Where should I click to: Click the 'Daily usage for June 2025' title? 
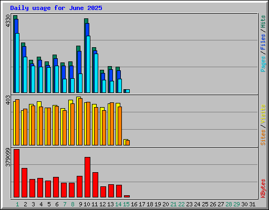coord(56,8)
